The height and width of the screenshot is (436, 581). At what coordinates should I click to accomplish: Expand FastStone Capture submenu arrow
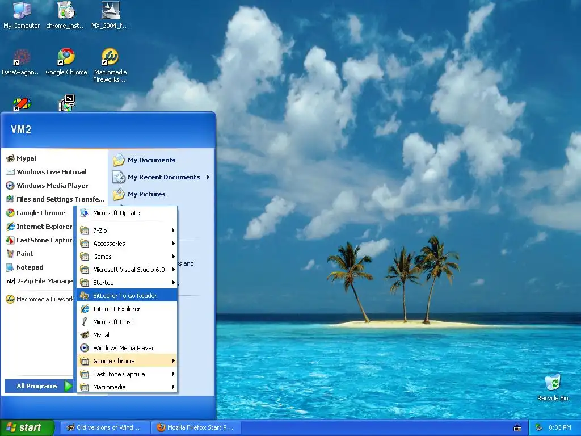coord(174,374)
